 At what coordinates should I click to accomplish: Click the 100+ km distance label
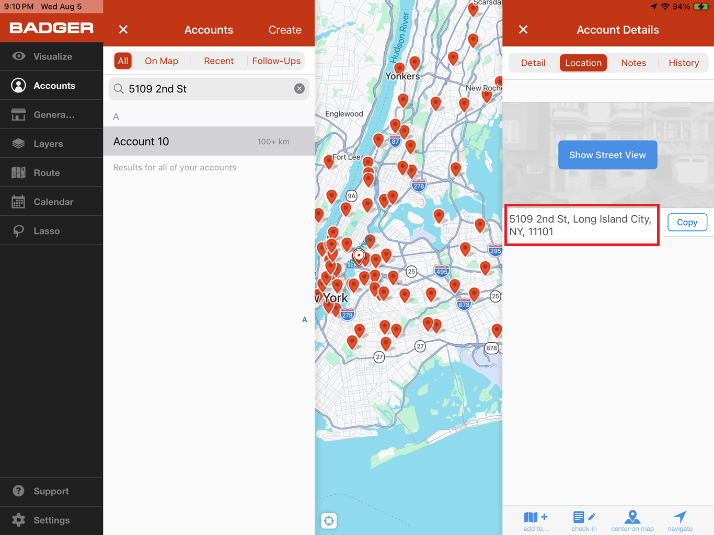[x=273, y=142]
